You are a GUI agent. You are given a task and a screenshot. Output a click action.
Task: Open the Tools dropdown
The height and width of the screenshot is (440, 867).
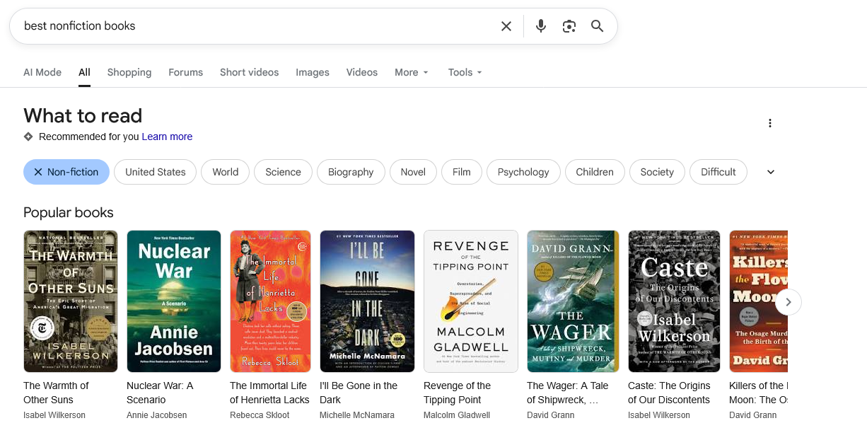click(465, 72)
